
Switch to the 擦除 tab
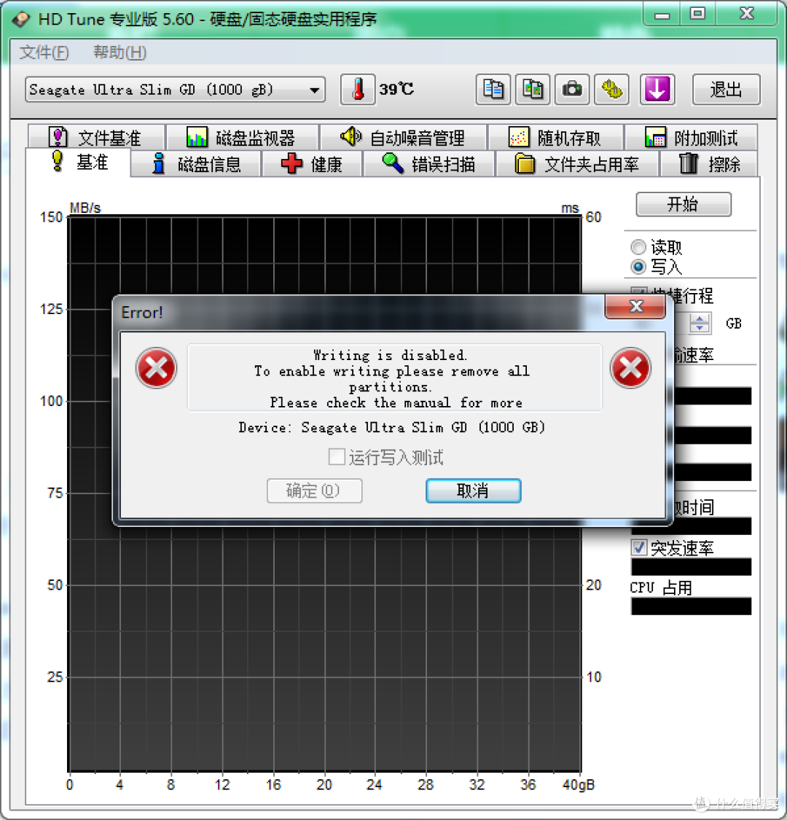coord(709,164)
